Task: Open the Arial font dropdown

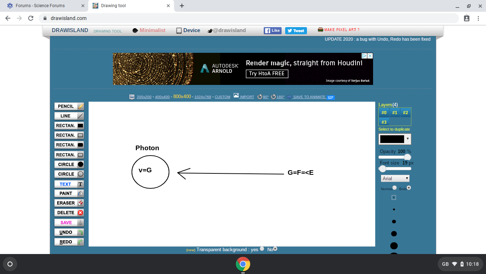Action: pos(395,178)
